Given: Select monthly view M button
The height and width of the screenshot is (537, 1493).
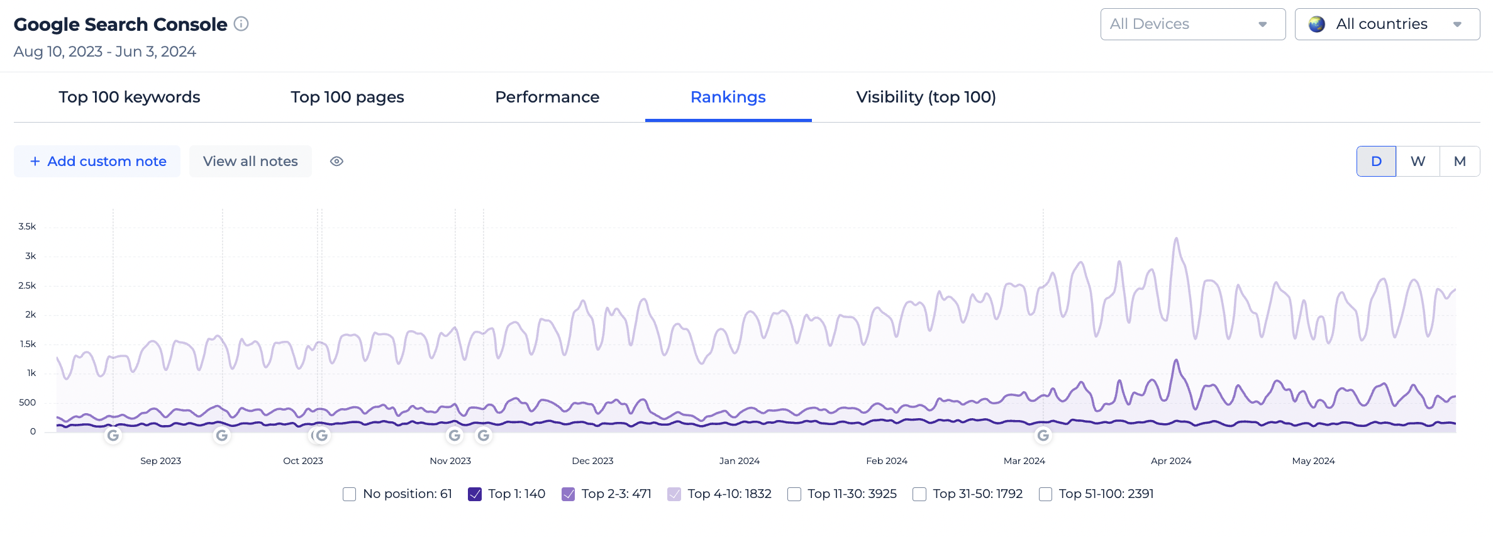Looking at the screenshot, I should [1460, 162].
